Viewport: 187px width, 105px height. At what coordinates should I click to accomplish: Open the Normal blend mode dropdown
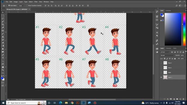pos(167,55)
